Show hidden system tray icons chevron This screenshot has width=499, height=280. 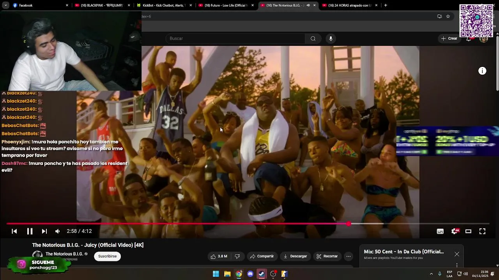(x=431, y=274)
